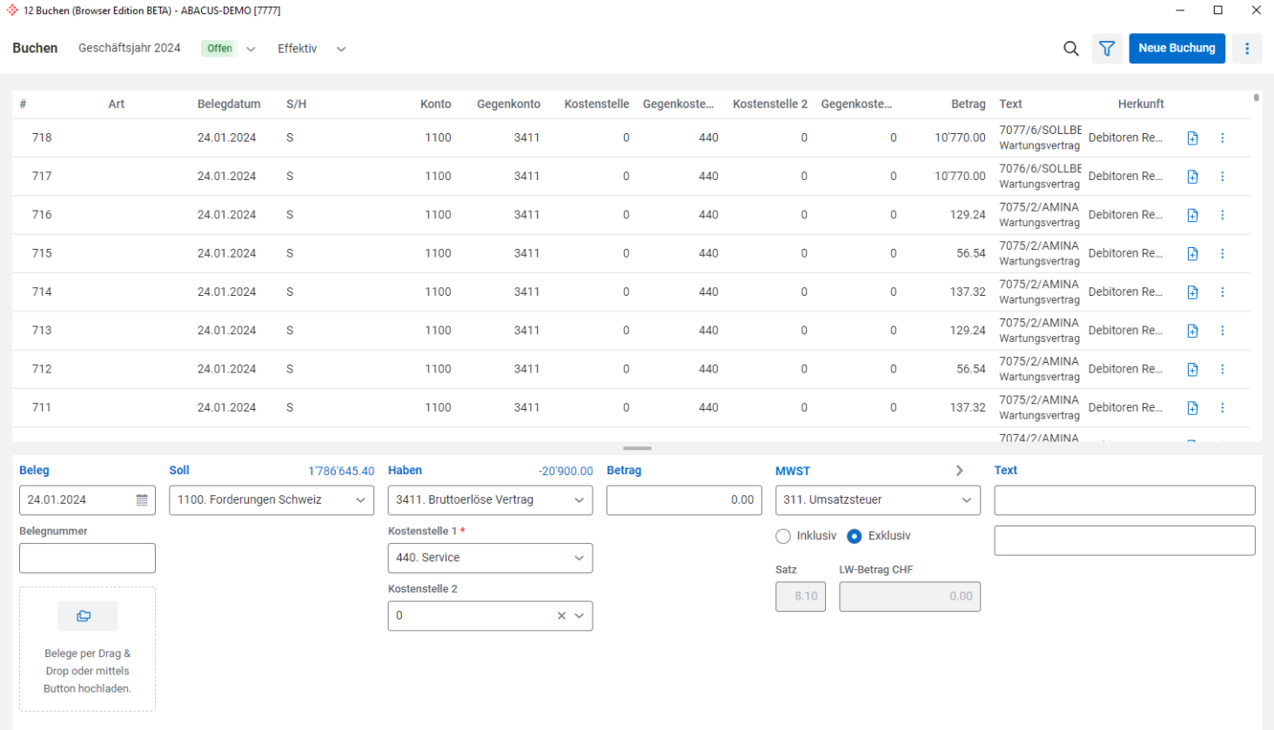Select the Inklusiv radio button
Viewport: 1274px width, 730px height.
tap(783, 536)
